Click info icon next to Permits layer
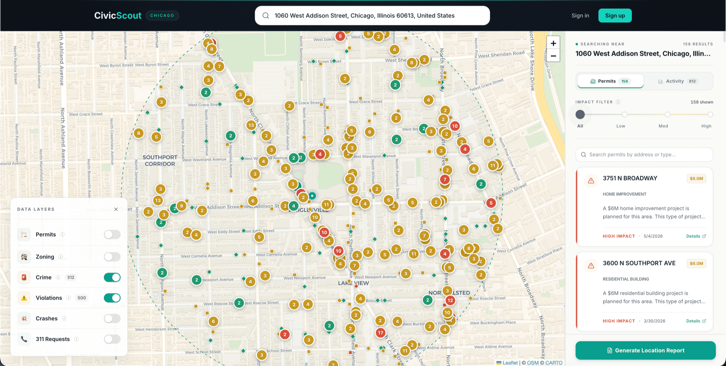The height and width of the screenshot is (366, 726). pos(62,235)
